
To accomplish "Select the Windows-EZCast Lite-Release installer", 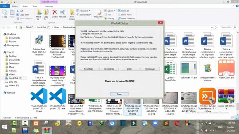I will click(208, 100).
